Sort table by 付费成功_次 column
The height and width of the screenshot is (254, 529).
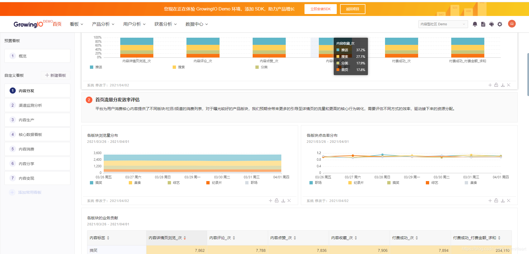click(417, 238)
